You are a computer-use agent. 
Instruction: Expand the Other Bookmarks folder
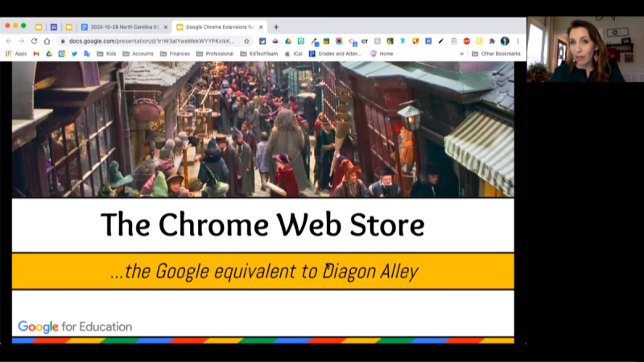pos(496,54)
